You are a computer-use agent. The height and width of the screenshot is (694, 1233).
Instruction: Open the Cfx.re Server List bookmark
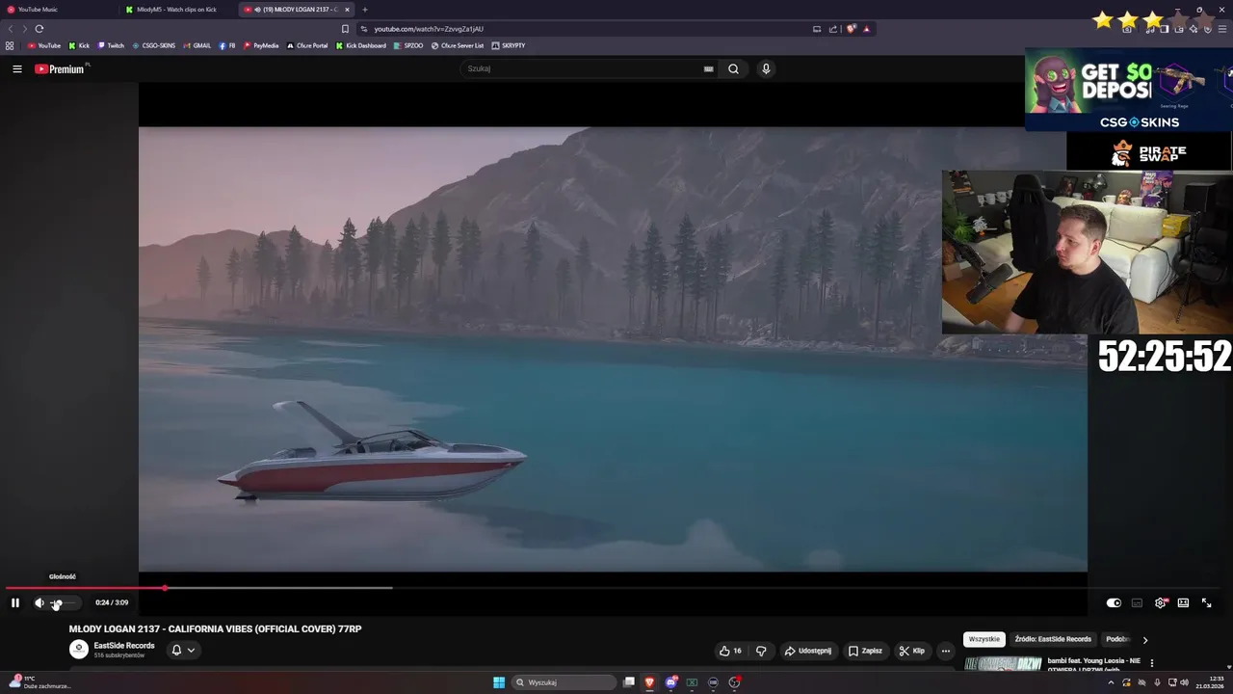458,45
